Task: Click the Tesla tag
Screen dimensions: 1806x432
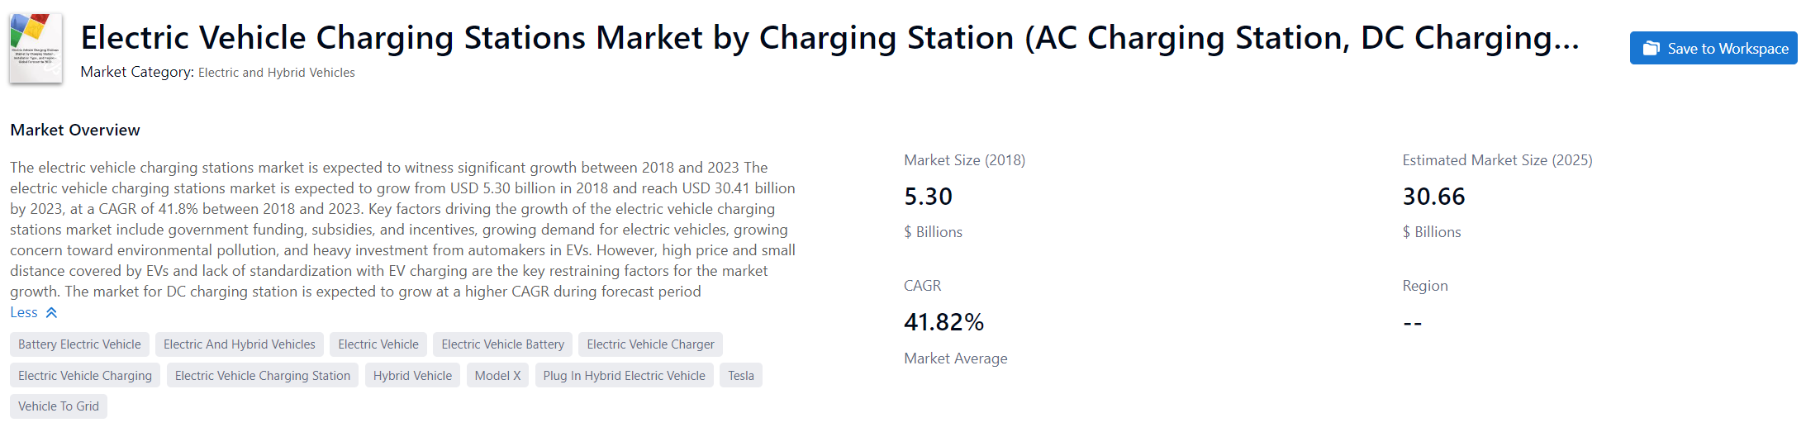Action: point(741,376)
